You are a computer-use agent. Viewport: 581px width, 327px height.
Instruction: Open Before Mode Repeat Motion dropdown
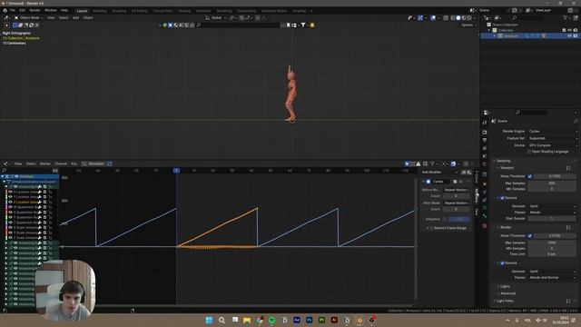(x=457, y=190)
